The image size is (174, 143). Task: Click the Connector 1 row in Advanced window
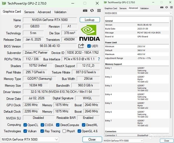tap(137, 135)
